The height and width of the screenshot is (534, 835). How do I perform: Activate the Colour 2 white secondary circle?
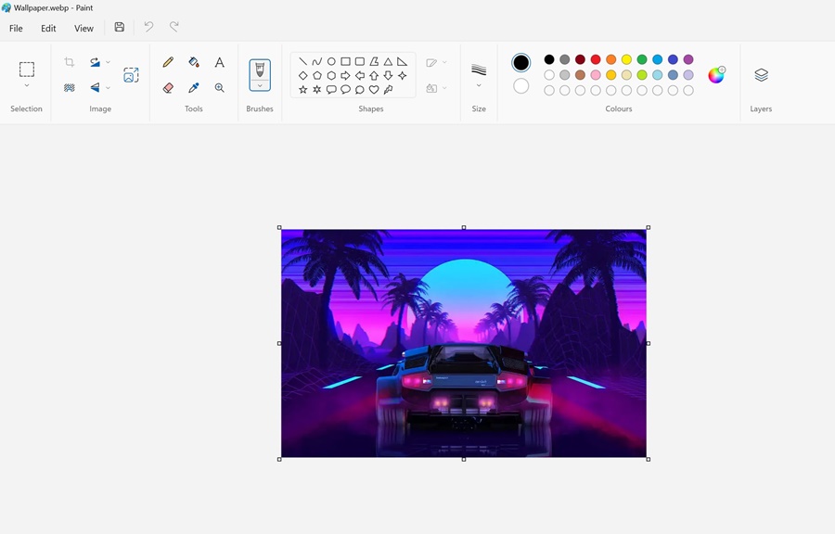coord(520,86)
